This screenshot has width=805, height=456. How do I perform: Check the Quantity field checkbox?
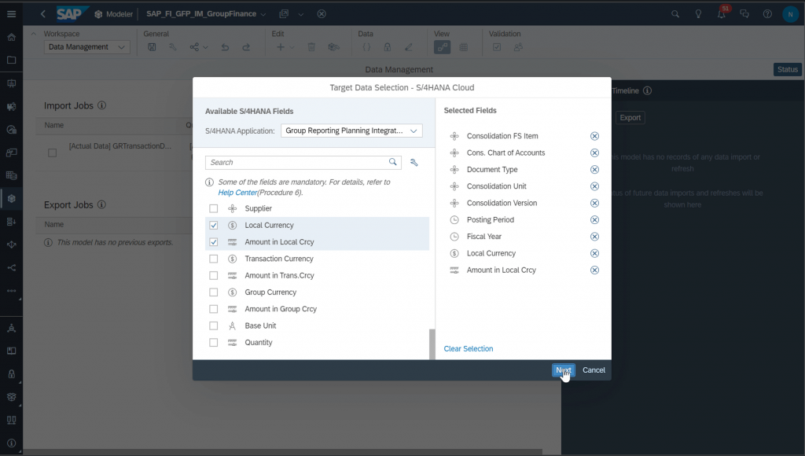[x=214, y=343]
